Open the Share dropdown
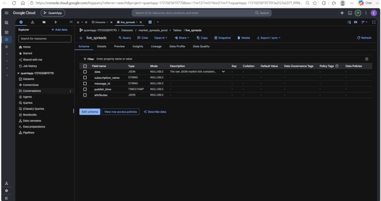Image resolution: width=381 pixels, height=201 pixels. pos(182,38)
